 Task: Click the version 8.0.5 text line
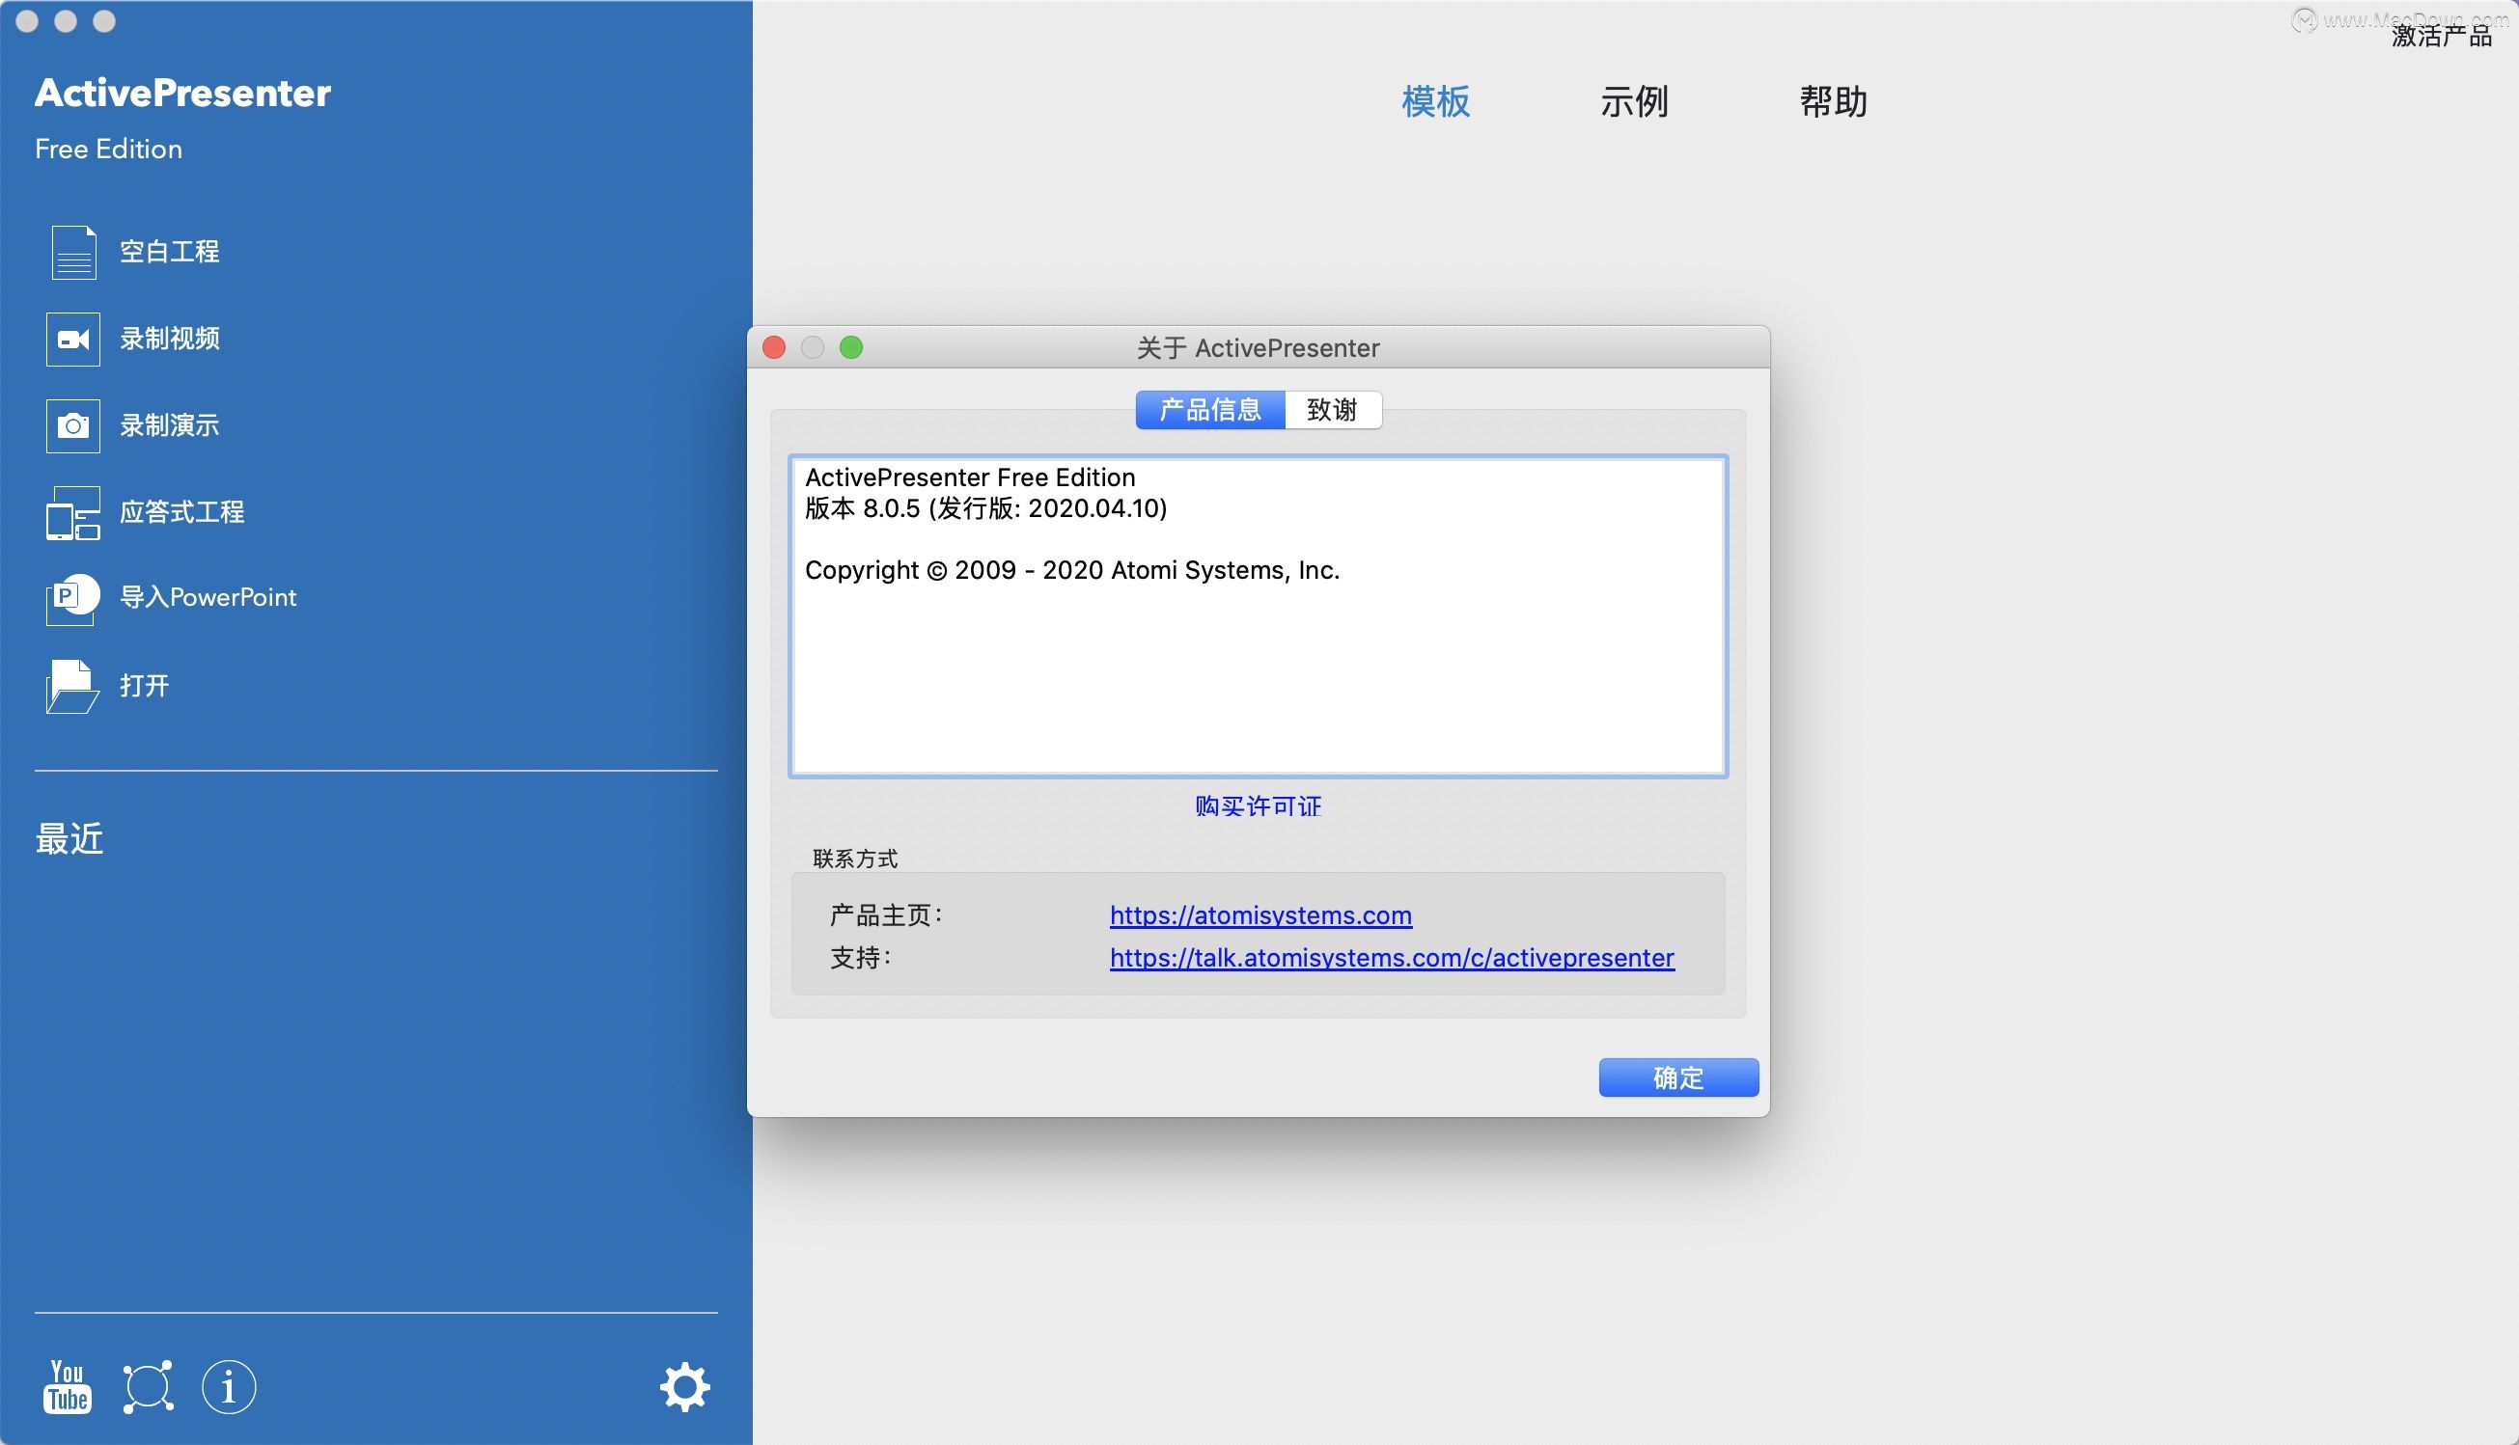click(x=986, y=509)
